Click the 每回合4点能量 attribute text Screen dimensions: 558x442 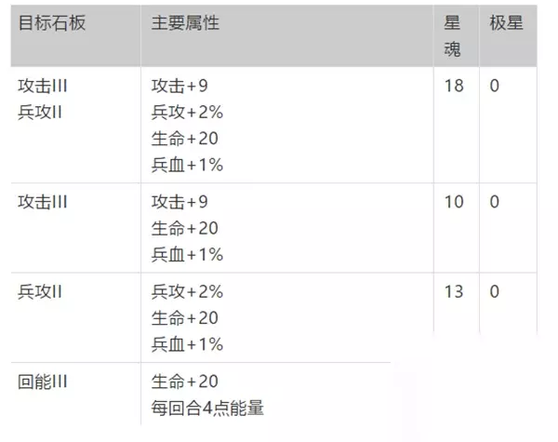[214, 408]
